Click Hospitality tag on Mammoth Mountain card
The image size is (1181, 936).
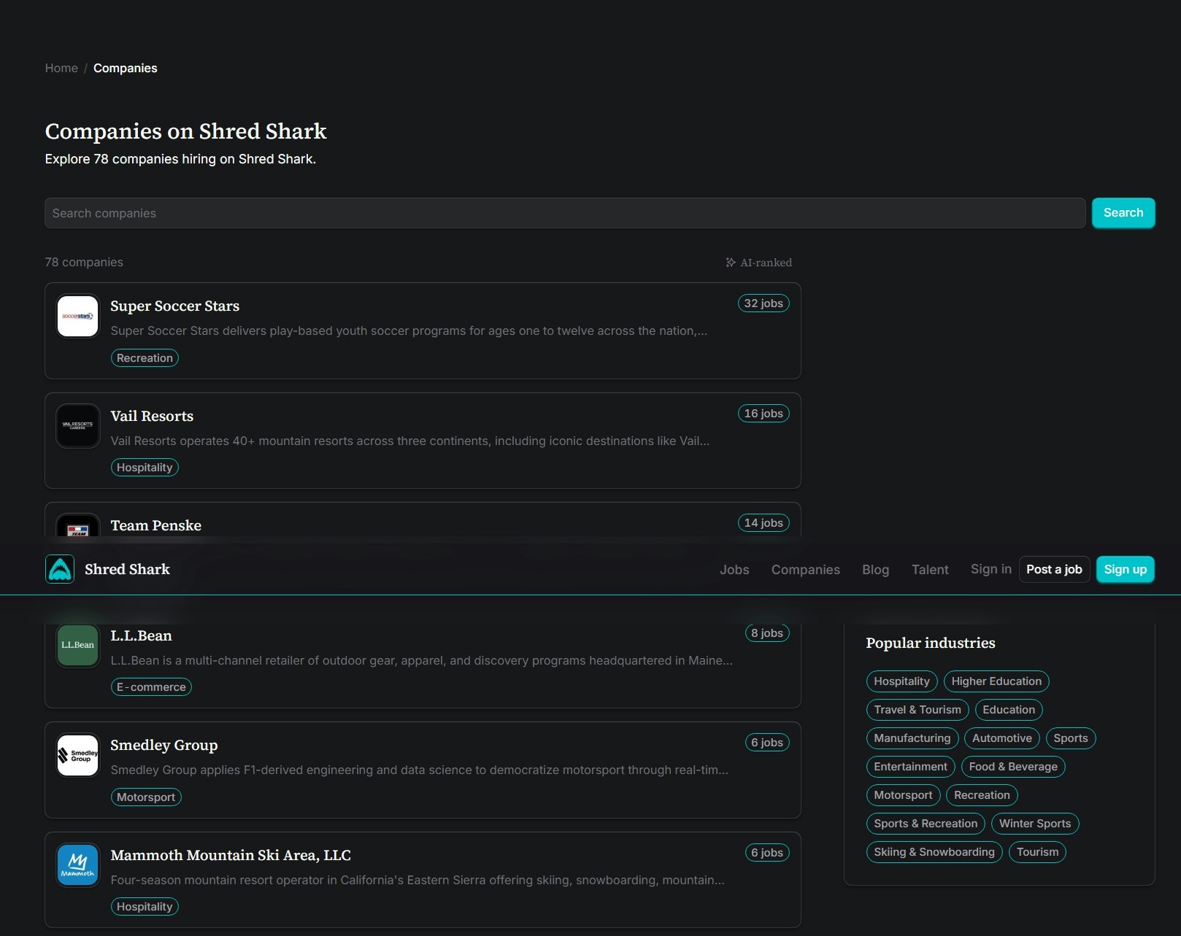pyautogui.click(x=145, y=907)
